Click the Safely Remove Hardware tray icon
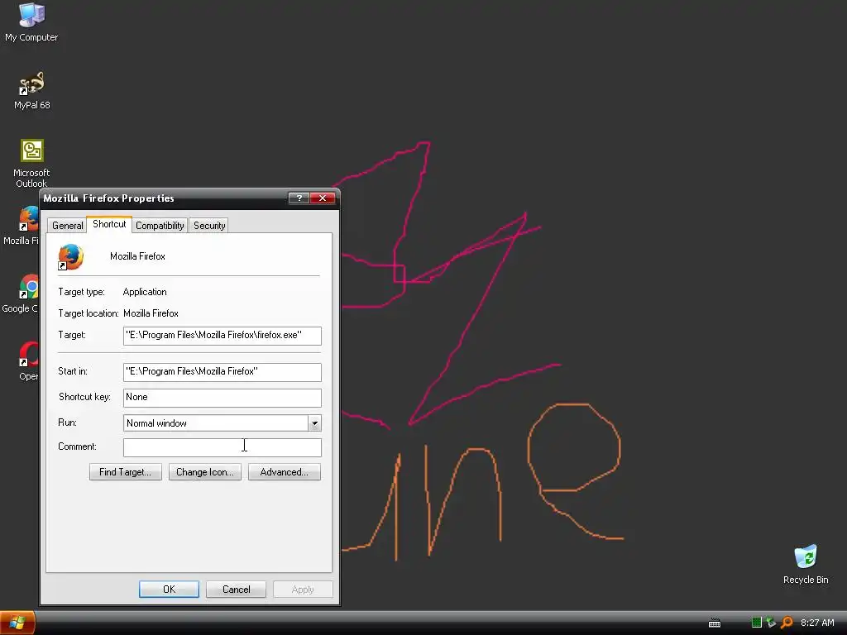Image resolution: width=847 pixels, height=635 pixels. tap(771, 623)
